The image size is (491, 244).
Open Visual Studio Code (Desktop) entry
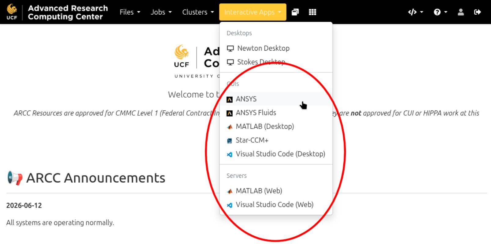[276, 154]
